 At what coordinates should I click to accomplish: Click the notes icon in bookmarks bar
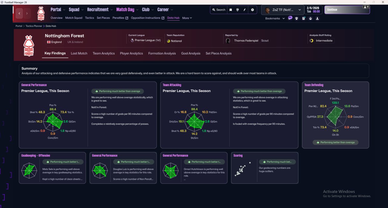click(x=303, y=18)
